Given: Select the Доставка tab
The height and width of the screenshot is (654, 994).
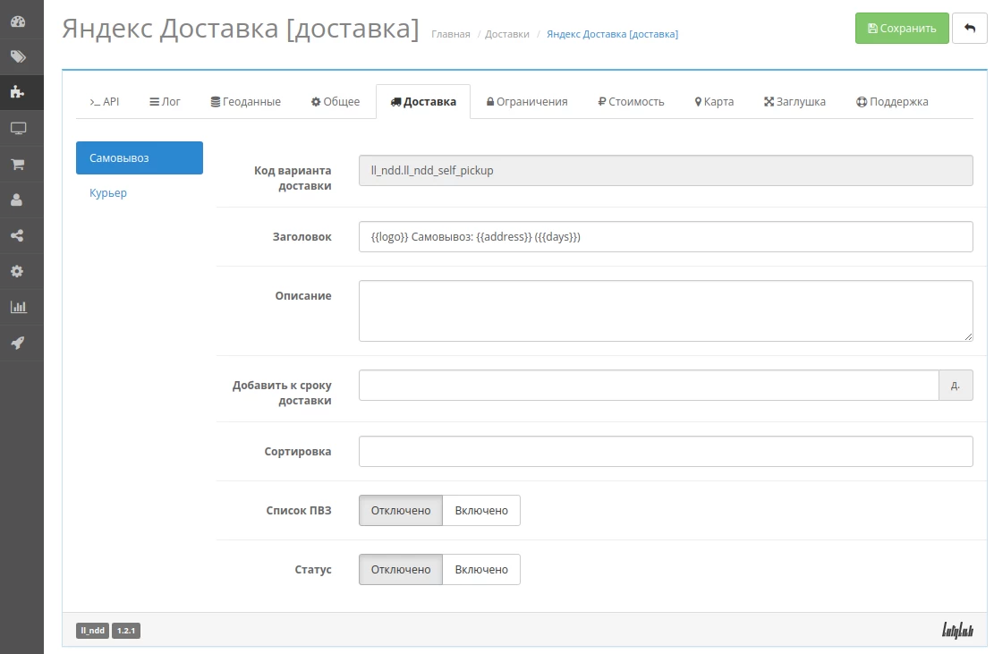Looking at the screenshot, I should pyautogui.click(x=423, y=101).
